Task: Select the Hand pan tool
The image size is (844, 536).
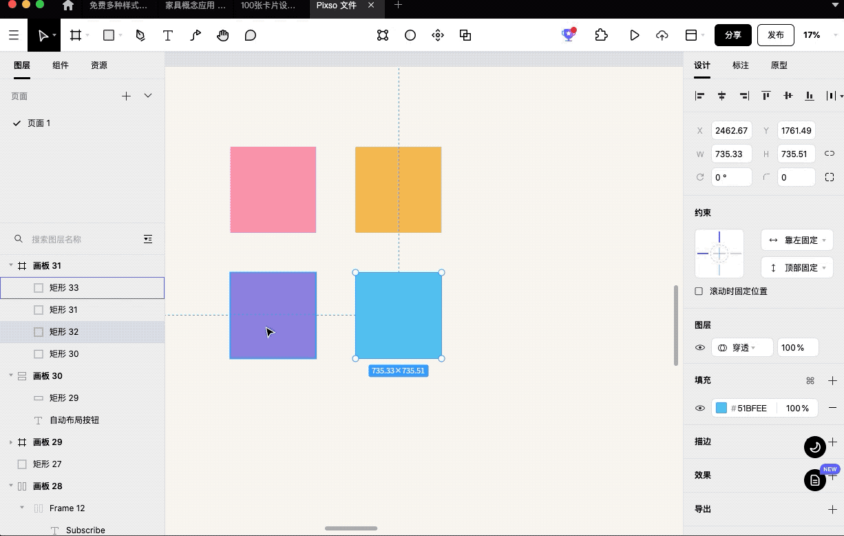Action: [x=223, y=35]
